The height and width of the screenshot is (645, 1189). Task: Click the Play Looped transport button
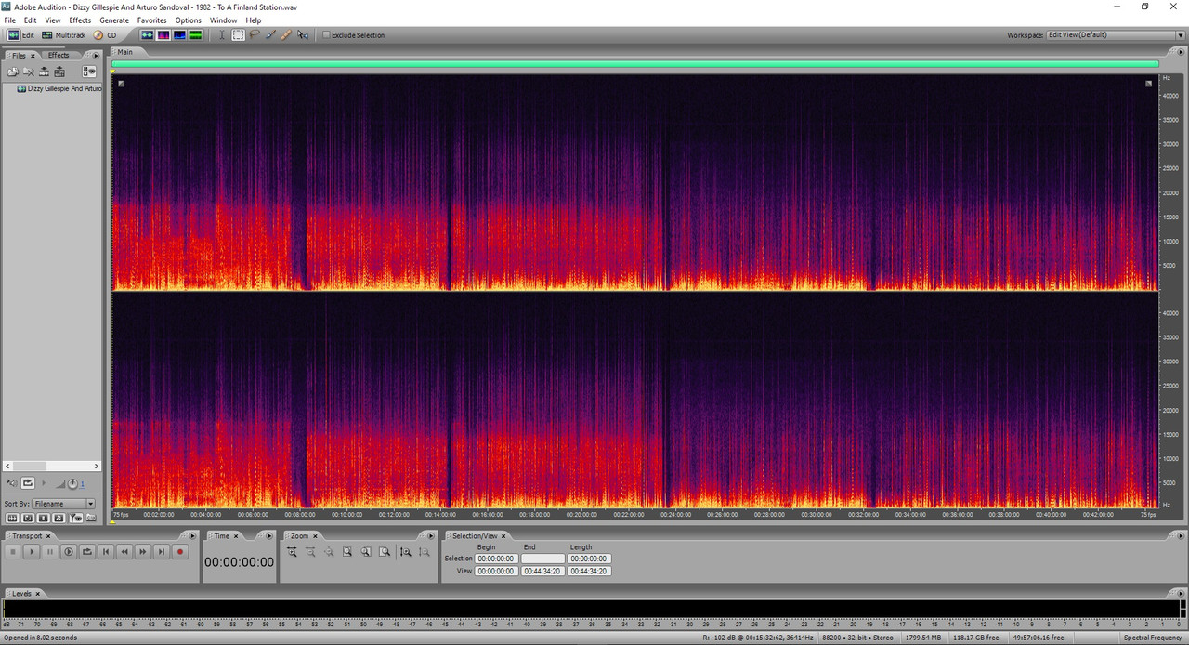click(x=87, y=552)
